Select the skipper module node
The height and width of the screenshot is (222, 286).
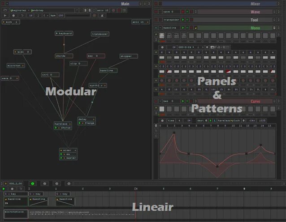(129, 56)
